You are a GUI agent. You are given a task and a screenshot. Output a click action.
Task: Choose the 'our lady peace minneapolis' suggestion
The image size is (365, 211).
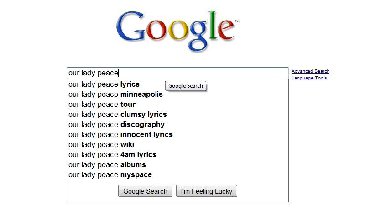177,95
